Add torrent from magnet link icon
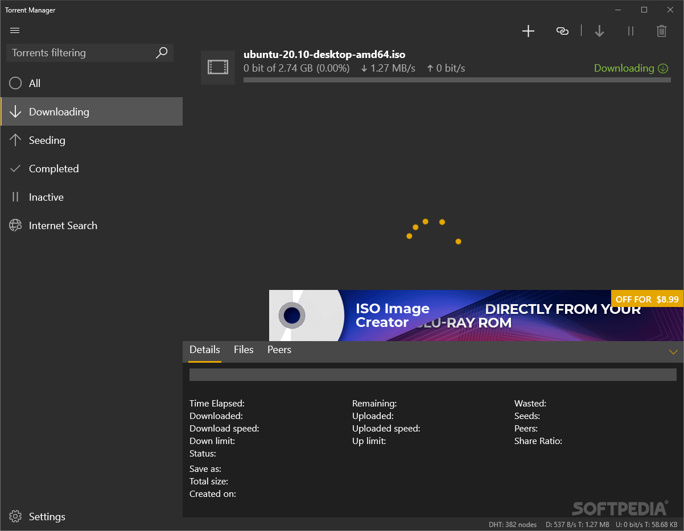 562,31
